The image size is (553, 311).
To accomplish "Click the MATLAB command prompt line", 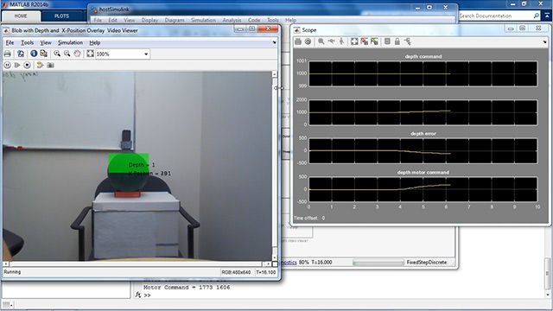I will [x=148, y=295].
